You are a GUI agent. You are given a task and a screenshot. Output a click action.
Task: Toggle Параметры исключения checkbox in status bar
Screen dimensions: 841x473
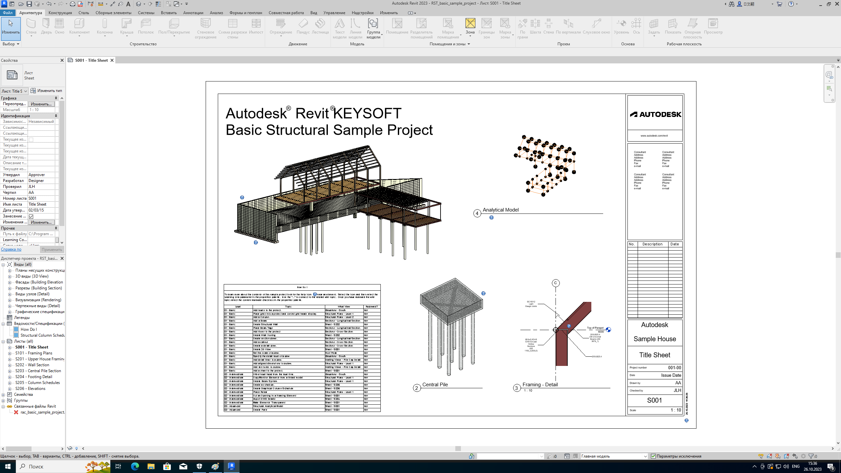pyautogui.click(x=653, y=456)
